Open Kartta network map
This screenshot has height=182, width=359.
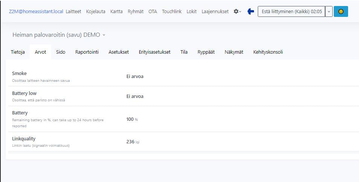click(x=116, y=11)
